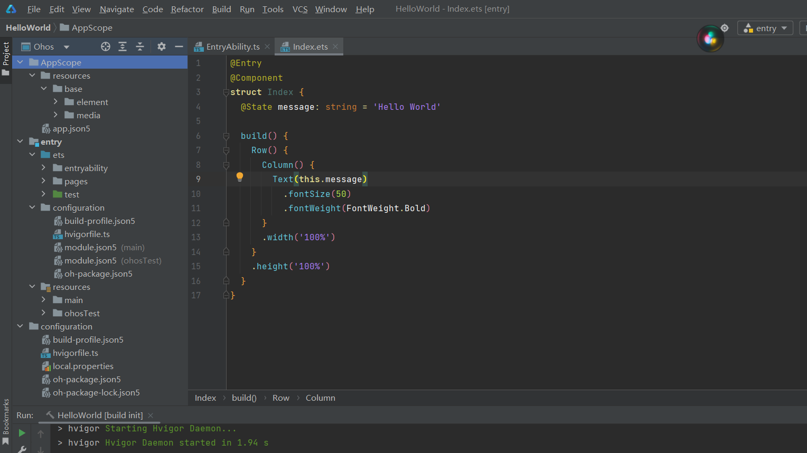Close the EntryAbility.ts tab

[267, 46]
